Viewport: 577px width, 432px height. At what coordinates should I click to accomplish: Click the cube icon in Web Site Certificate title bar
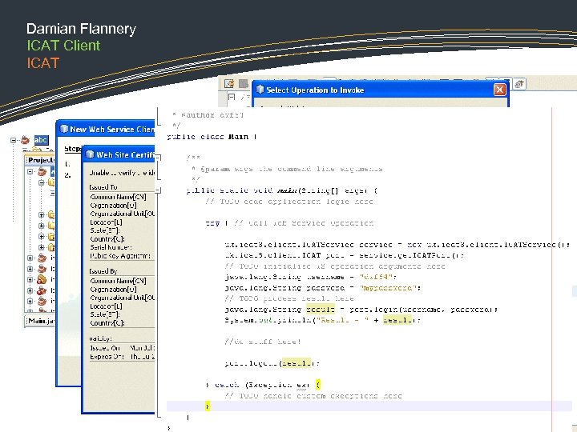[90, 154]
